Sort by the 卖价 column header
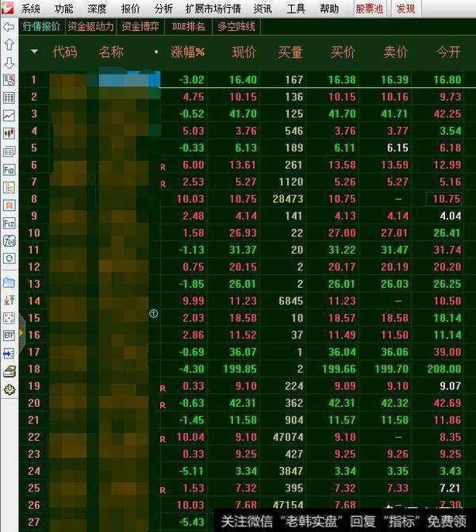476x532 pixels. pyautogui.click(x=396, y=52)
